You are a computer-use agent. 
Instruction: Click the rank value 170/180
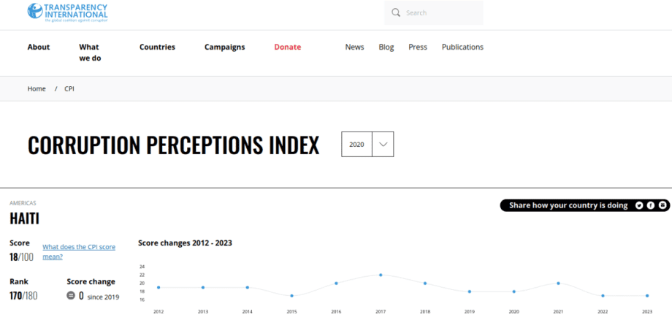23,296
